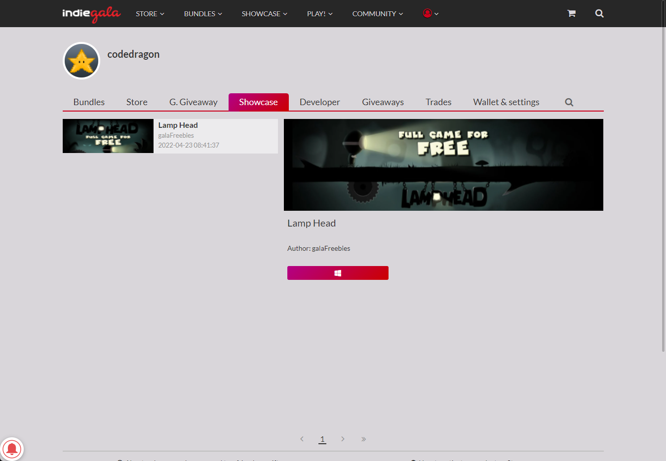Expand the PLAY! dropdown menu

coord(319,14)
